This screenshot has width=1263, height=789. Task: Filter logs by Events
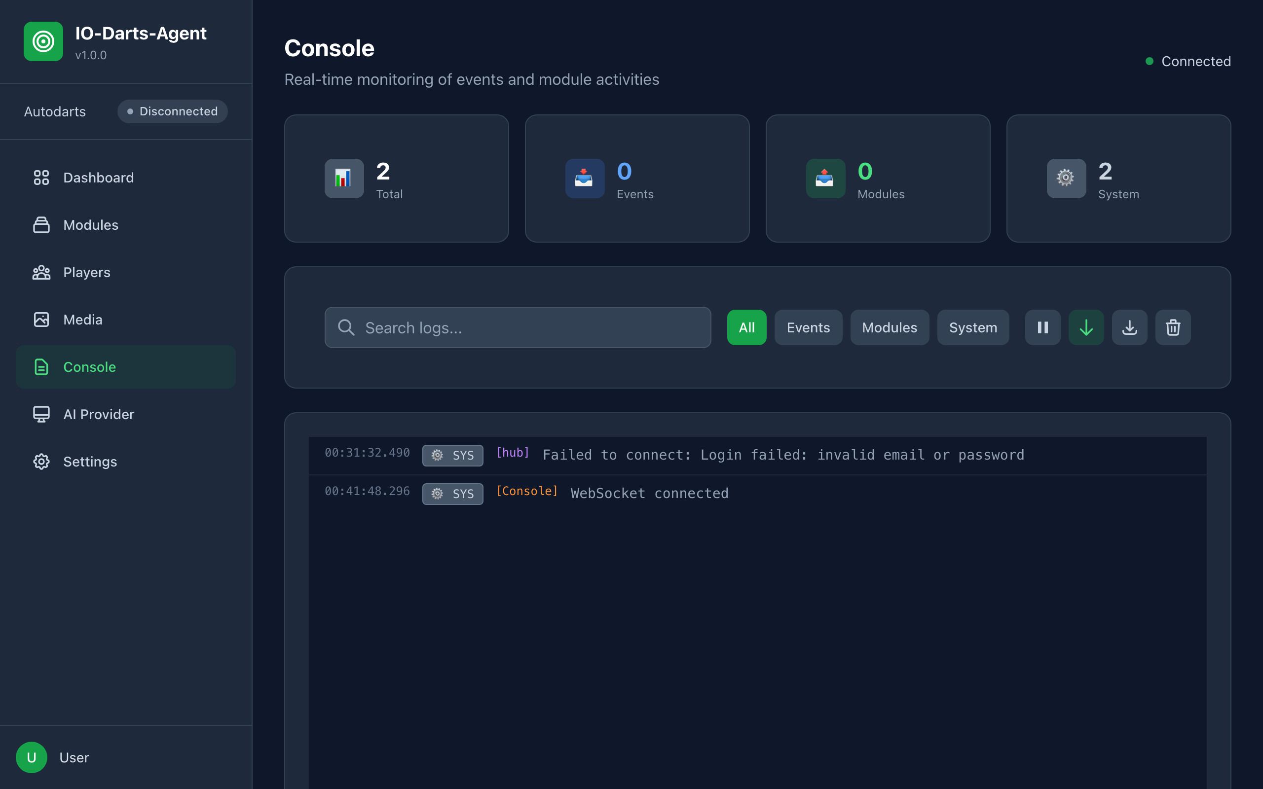(808, 327)
